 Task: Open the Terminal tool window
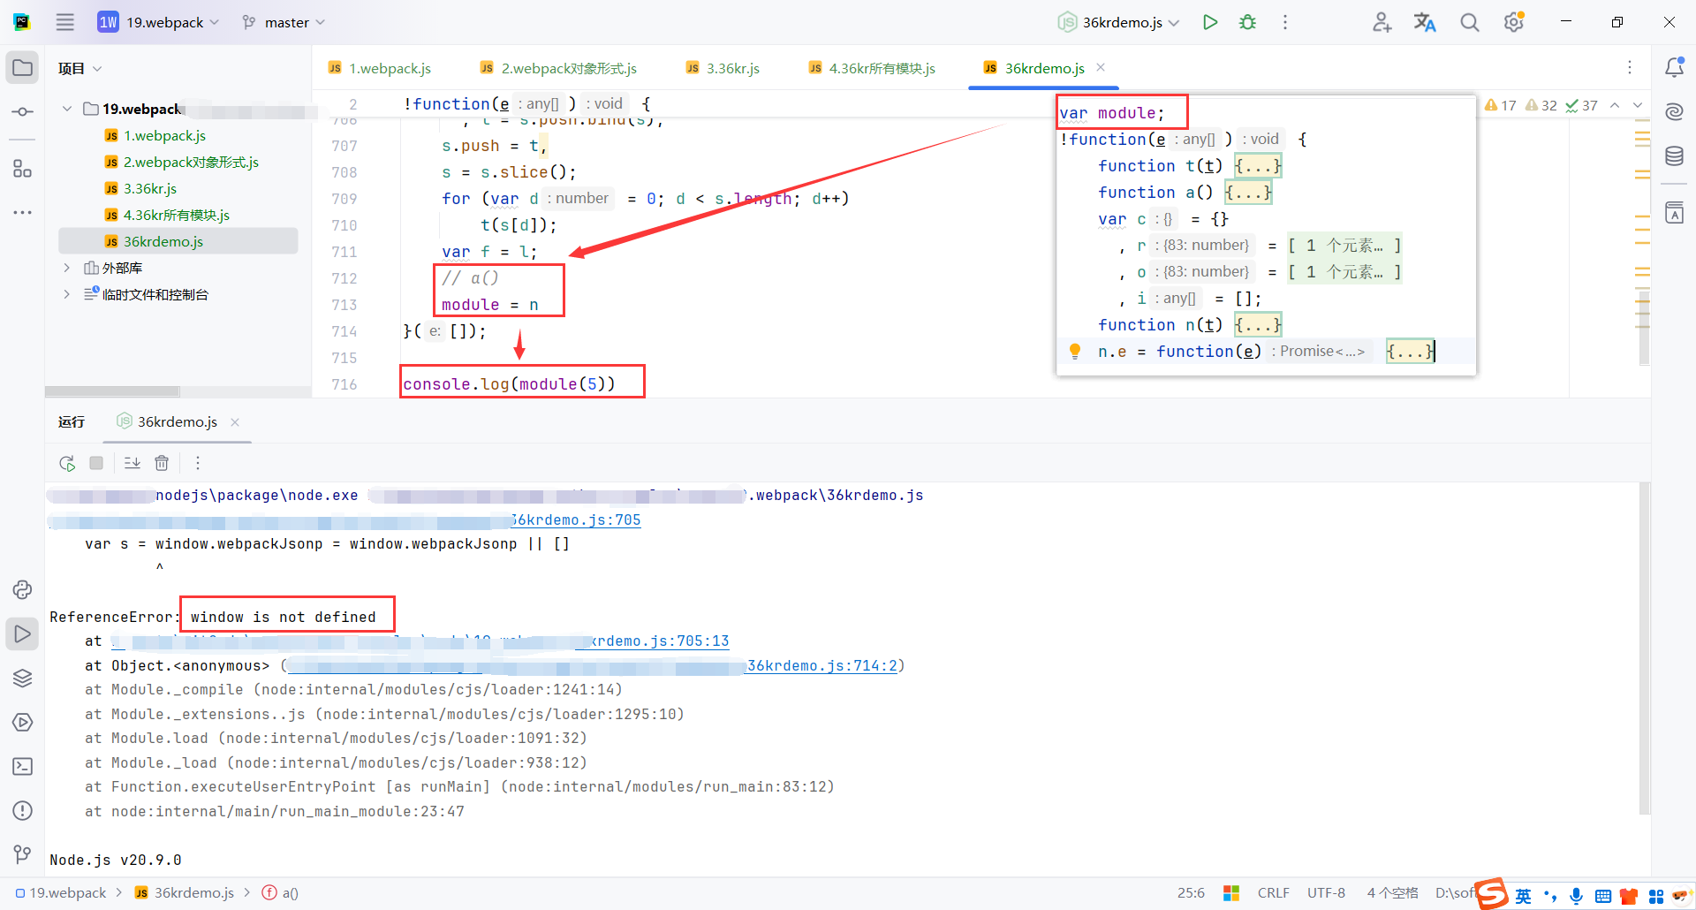pyautogui.click(x=22, y=767)
